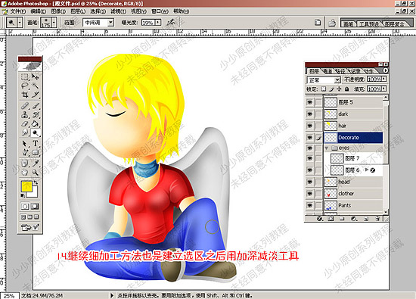Select the Blur tool in toolbox
The width and height of the screenshot is (416, 299).
click(x=25, y=132)
